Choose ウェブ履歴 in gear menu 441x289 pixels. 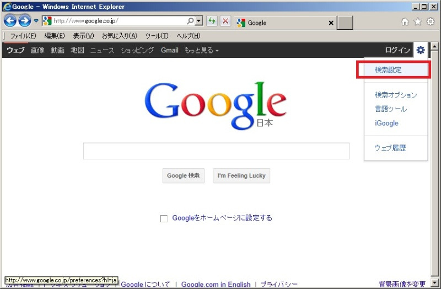click(x=390, y=148)
